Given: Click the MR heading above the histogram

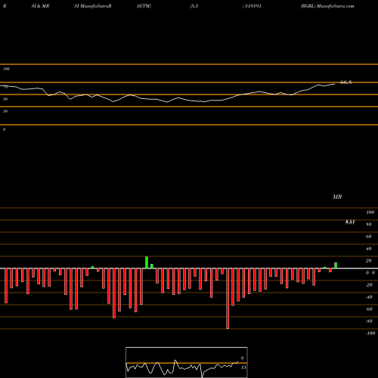Looking at the screenshot, I should [x=337, y=197].
